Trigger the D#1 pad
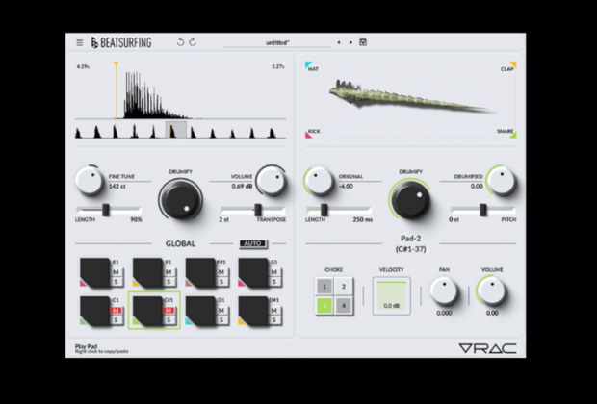 click(x=253, y=311)
